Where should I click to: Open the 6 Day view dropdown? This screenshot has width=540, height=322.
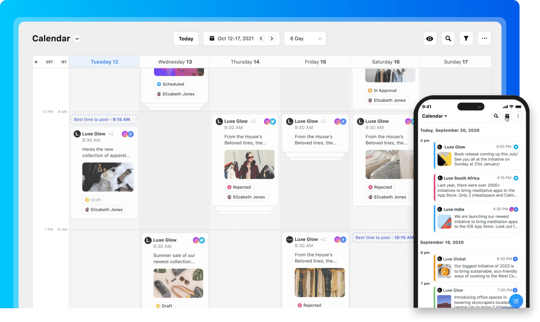click(x=305, y=39)
